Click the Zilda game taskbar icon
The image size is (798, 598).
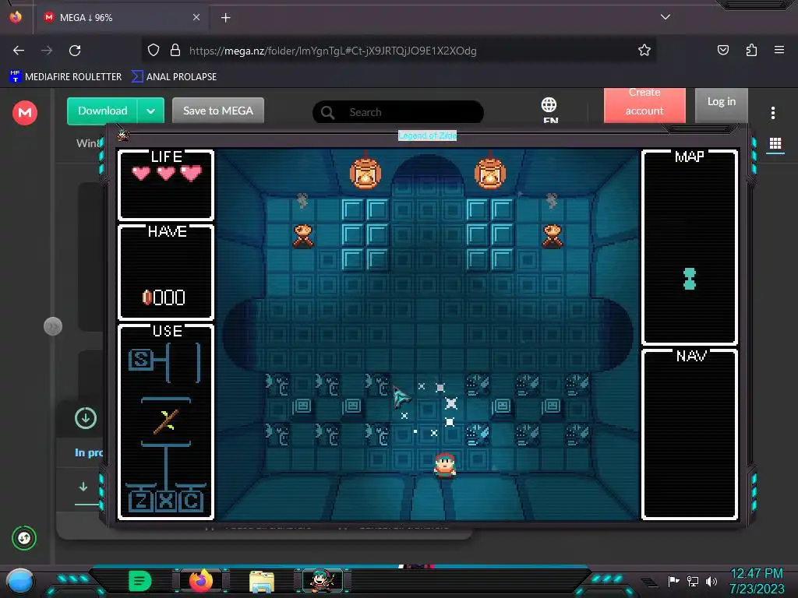[x=322, y=581]
